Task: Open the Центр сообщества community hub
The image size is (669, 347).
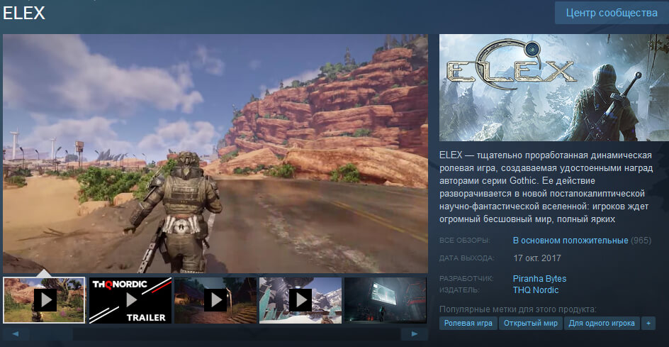Action: point(612,13)
